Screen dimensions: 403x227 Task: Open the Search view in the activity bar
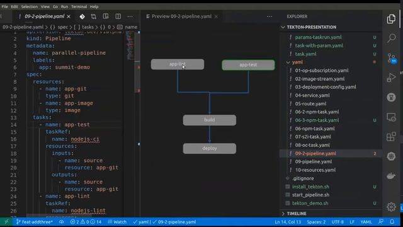click(391, 38)
